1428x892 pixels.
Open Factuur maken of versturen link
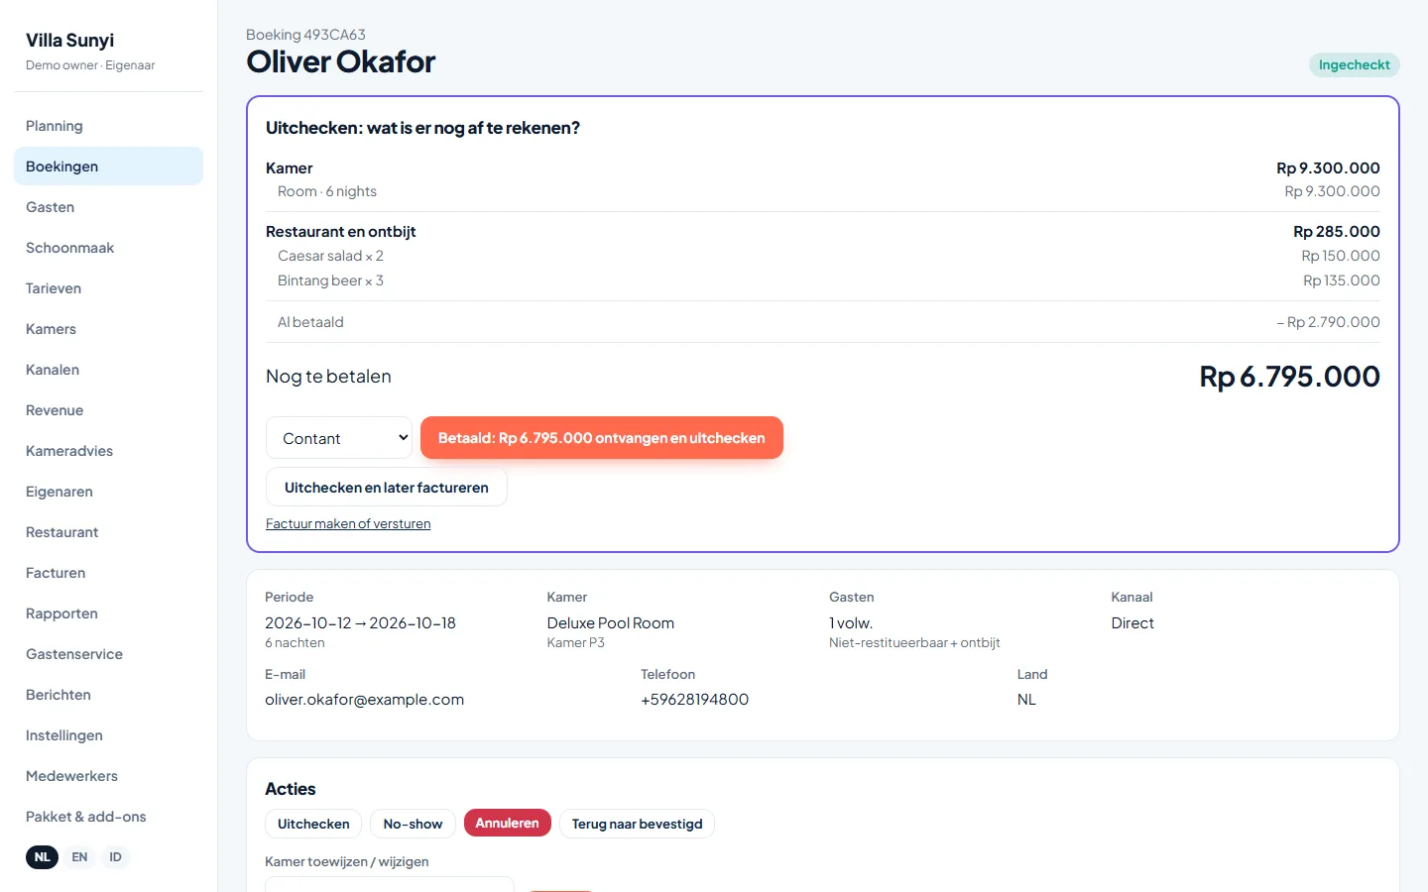pyautogui.click(x=348, y=524)
